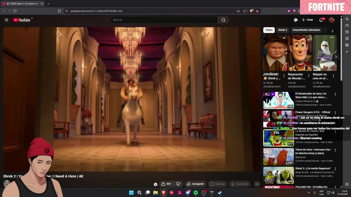Open the Brave Shields lion icon
This screenshot has height=197, width=351.
click(251, 11)
